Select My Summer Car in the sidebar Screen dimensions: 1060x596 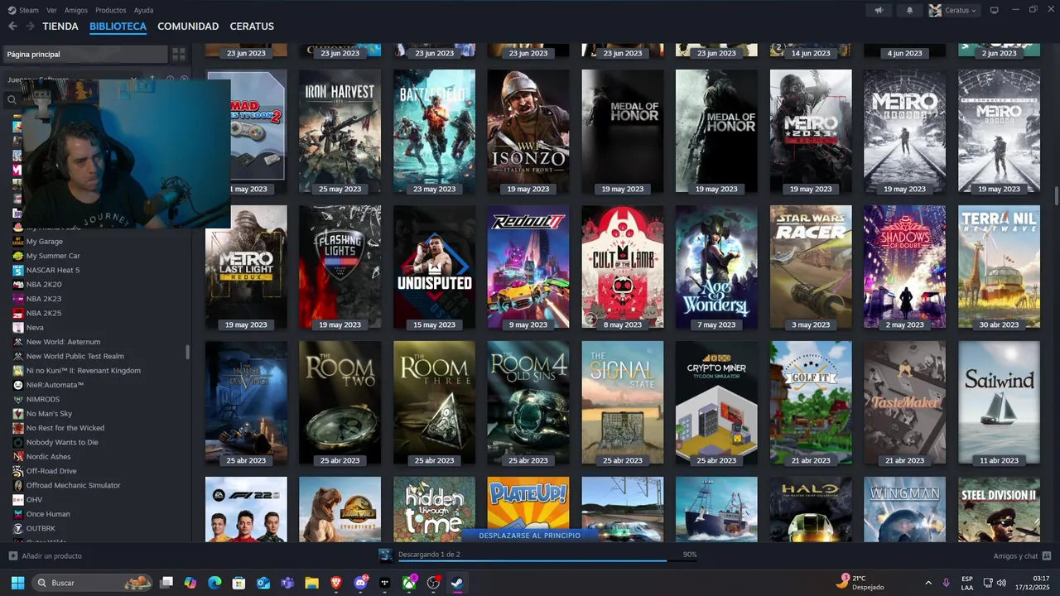[x=53, y=256]
